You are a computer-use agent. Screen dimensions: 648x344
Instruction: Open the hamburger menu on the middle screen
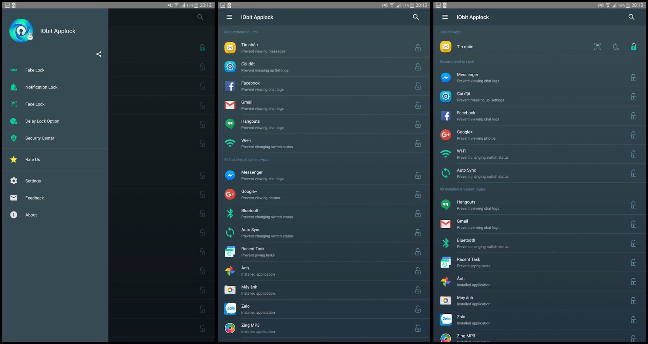[x=229, y=17]
